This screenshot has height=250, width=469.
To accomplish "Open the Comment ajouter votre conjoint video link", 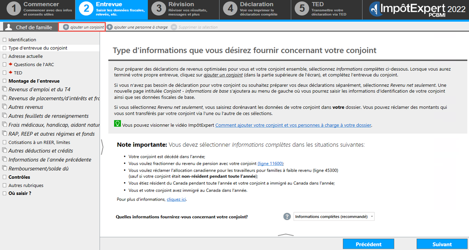I will point(293,125).
